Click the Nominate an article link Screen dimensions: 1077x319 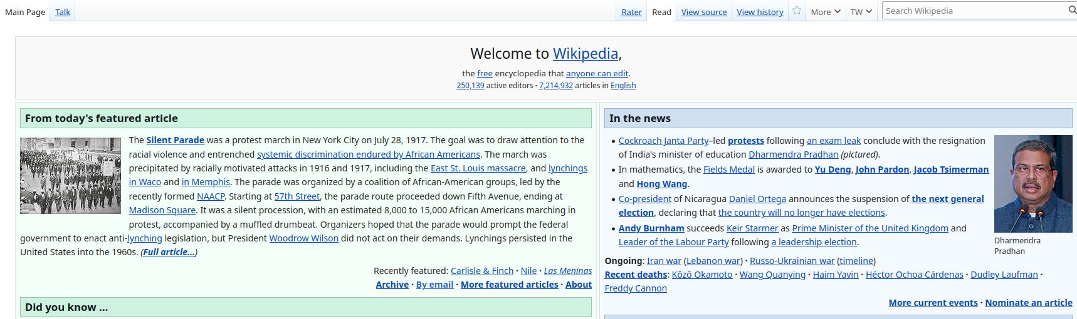[1029, 303]
